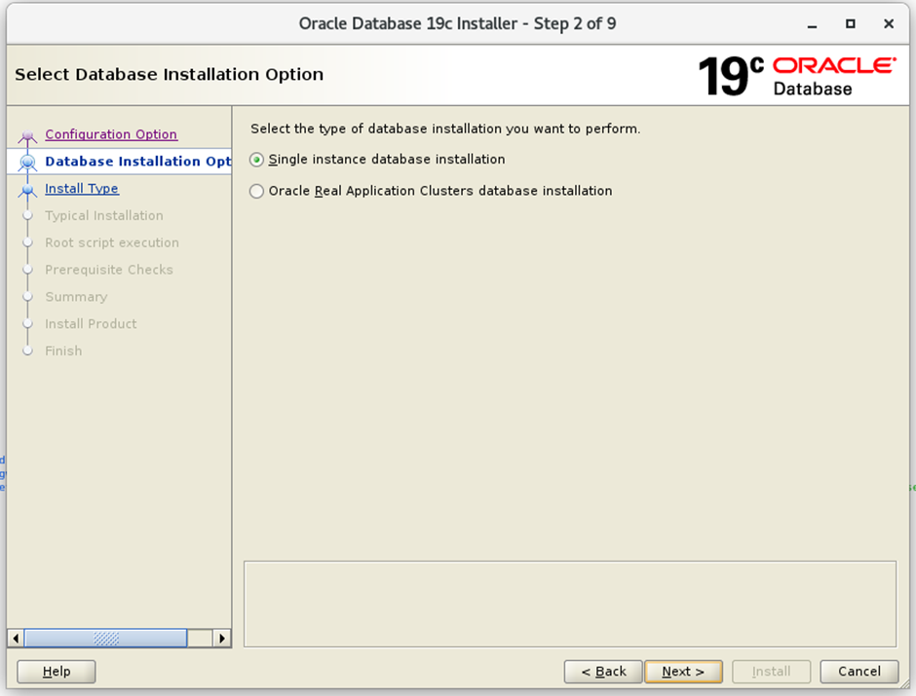Select the Database Installation Option step
The image size is (916, 696).
pos(137,161)
